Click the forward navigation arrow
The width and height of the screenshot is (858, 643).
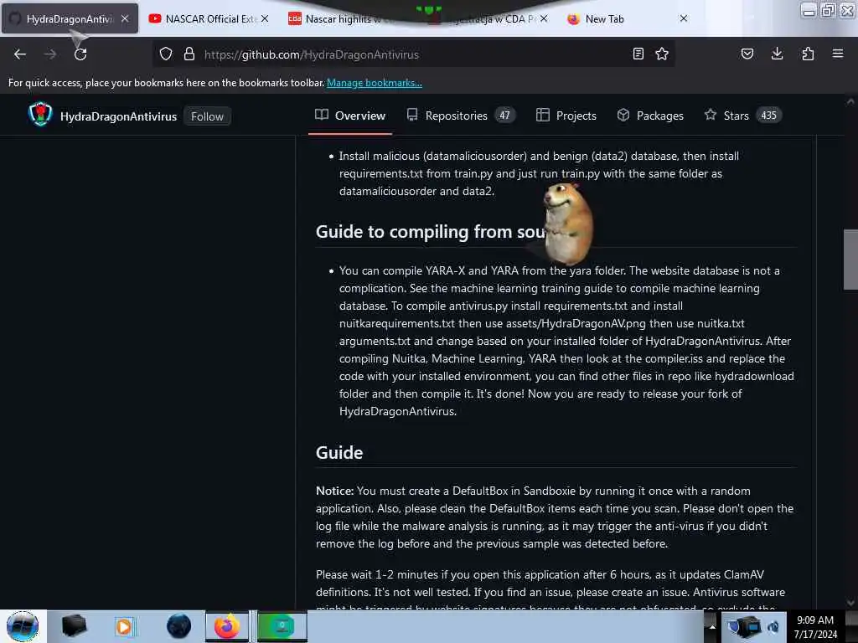point(50,54)
